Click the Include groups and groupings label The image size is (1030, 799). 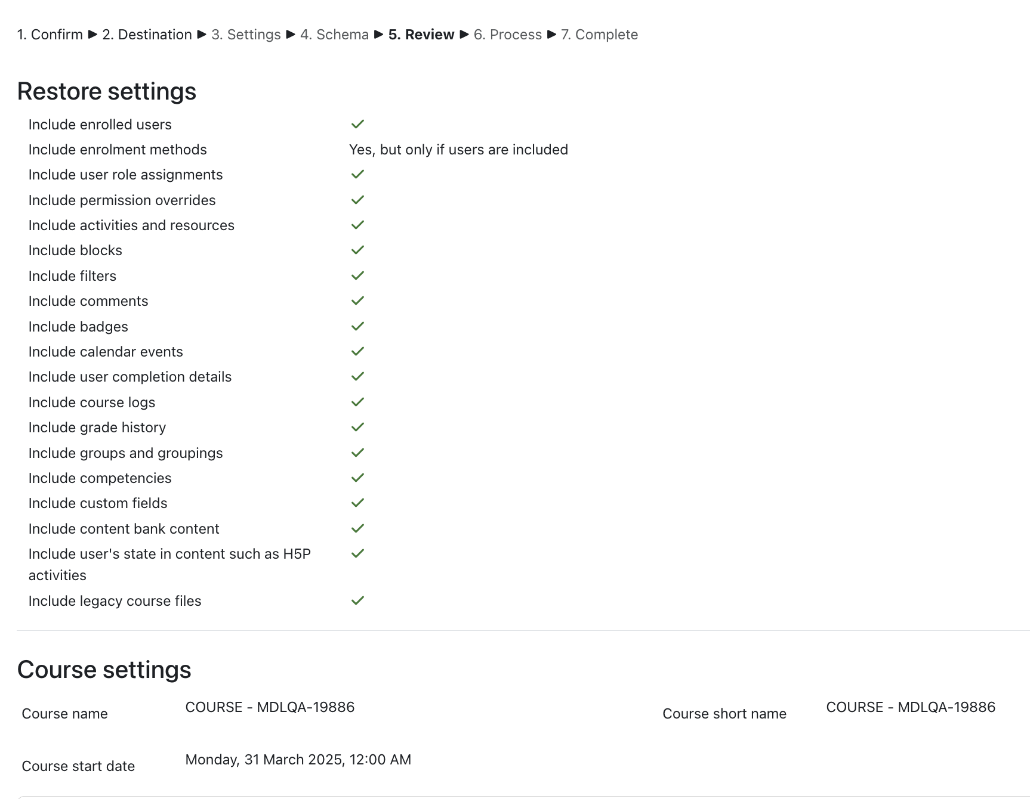(125, 453)
